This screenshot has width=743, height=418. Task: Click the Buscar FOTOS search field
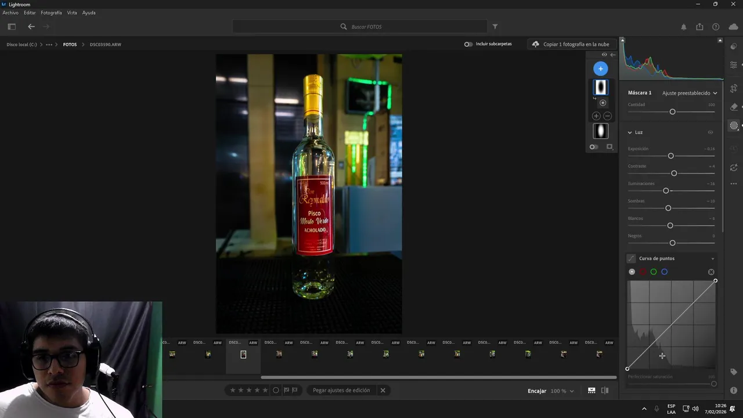pyautogui.click(x=360, y=27)
